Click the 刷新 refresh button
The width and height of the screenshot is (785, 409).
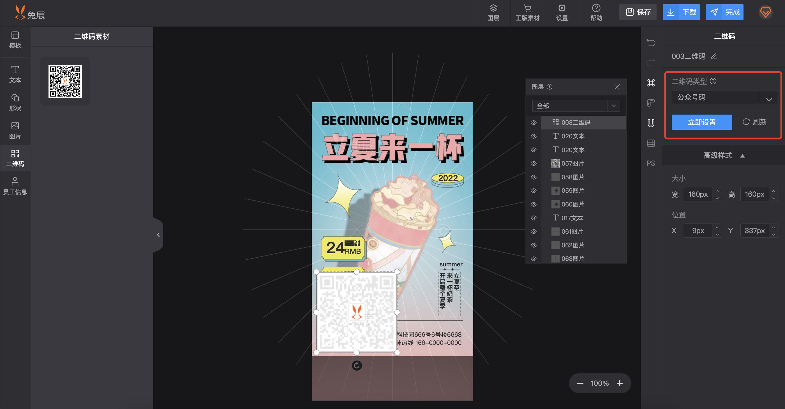pyautogui.click(x=754, y=122)
